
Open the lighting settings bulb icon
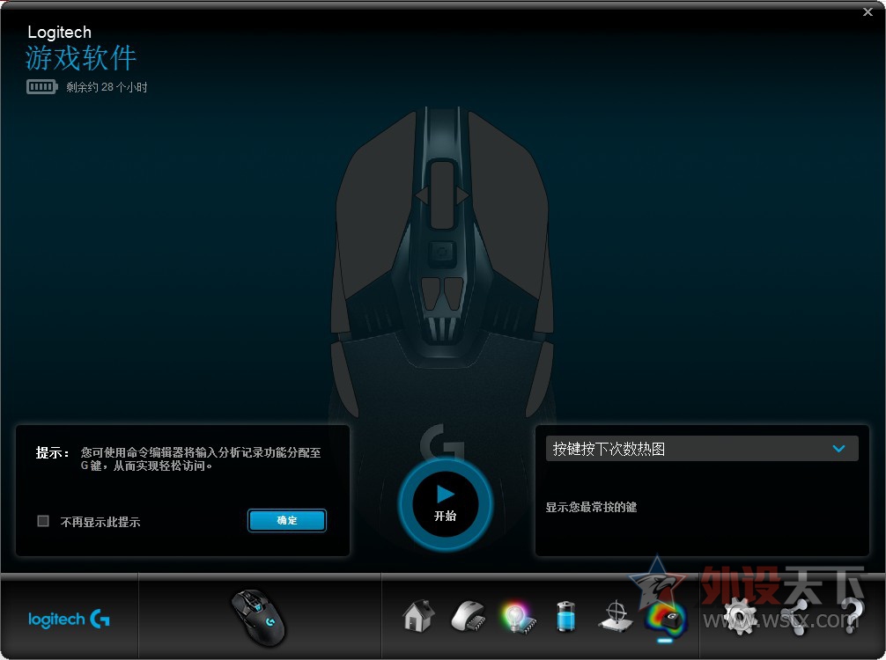click(x=517, y=618)
